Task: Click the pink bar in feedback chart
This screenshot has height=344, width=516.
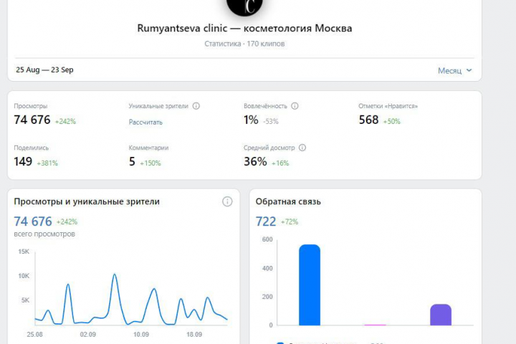Action: (375, 325)
